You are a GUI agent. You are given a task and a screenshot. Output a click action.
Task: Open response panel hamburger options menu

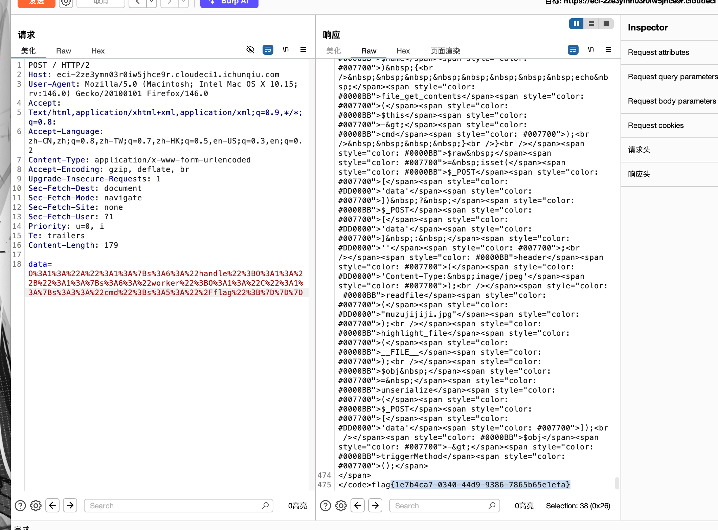(x=608, y=50)
